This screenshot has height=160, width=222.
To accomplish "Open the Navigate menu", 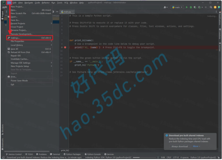I will pos(28,3).
